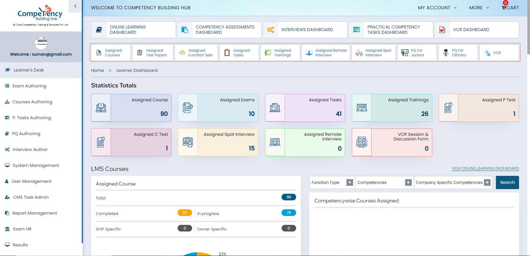Click the Interviews Dashboard gears icon

click(271, 30)
